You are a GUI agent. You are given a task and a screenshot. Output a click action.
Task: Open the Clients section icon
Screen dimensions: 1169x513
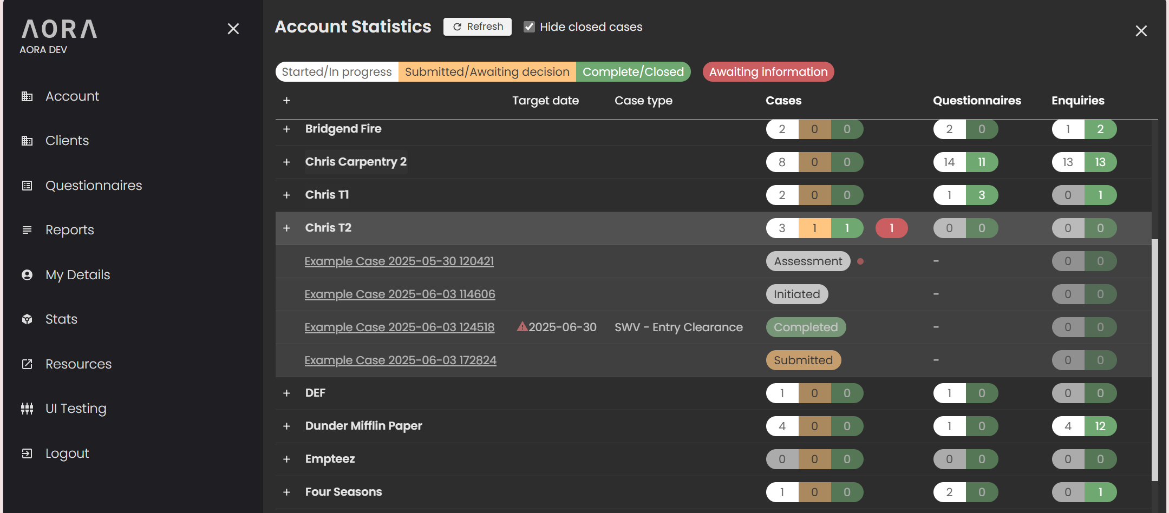pyautogui.click(x=27, y=141)
